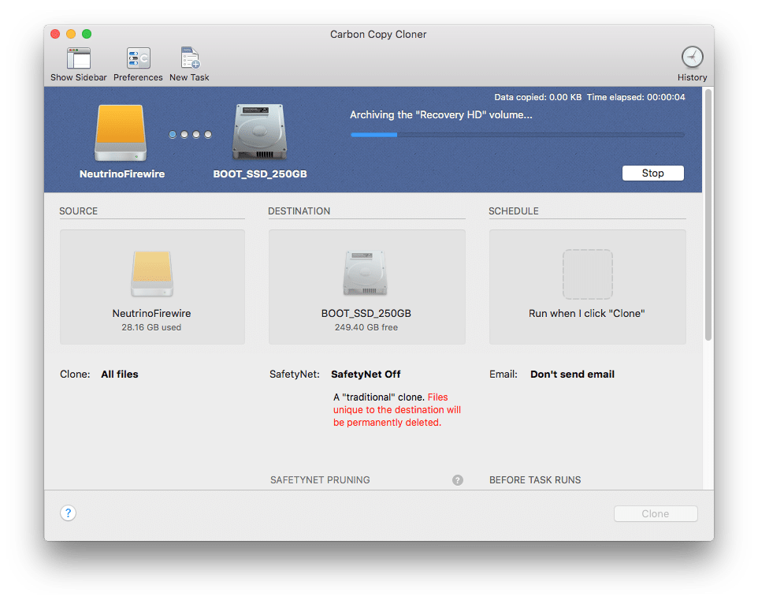Create a New Task via toolbar icon
Viewport: 758px width, 604px height.
(189, 59)
